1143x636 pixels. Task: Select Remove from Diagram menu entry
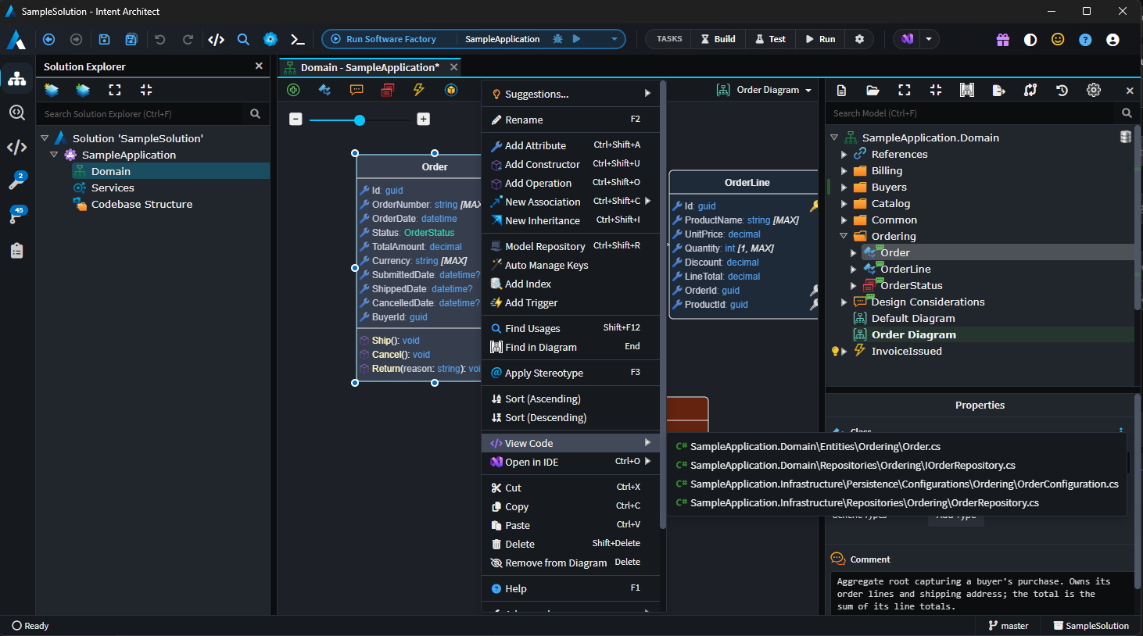(571, 563)
